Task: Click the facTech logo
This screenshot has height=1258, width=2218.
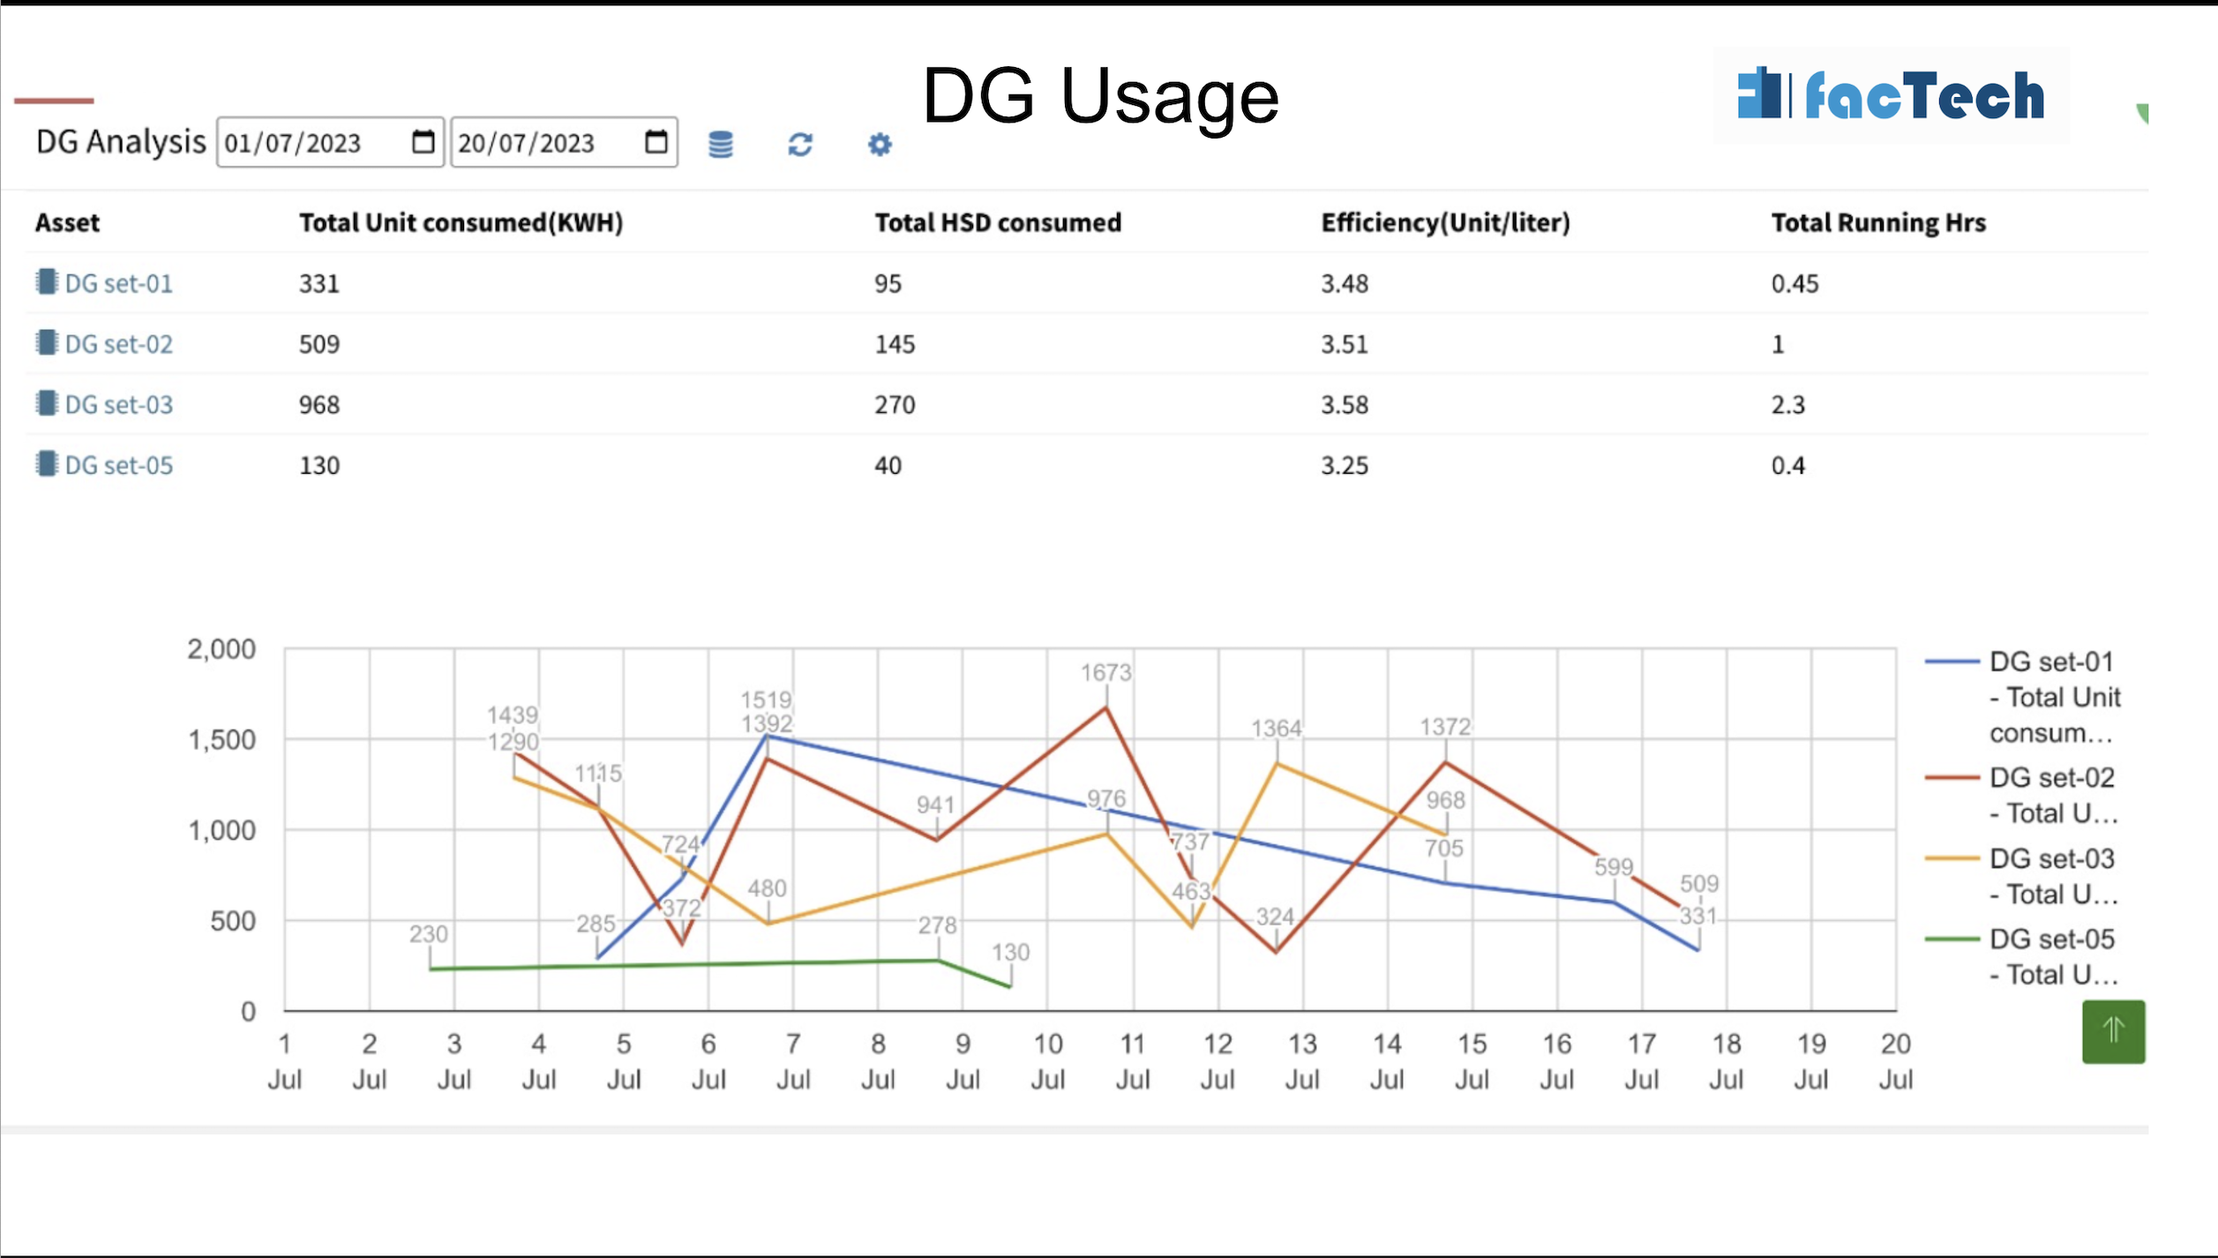Action: [x=1889, y=95]
